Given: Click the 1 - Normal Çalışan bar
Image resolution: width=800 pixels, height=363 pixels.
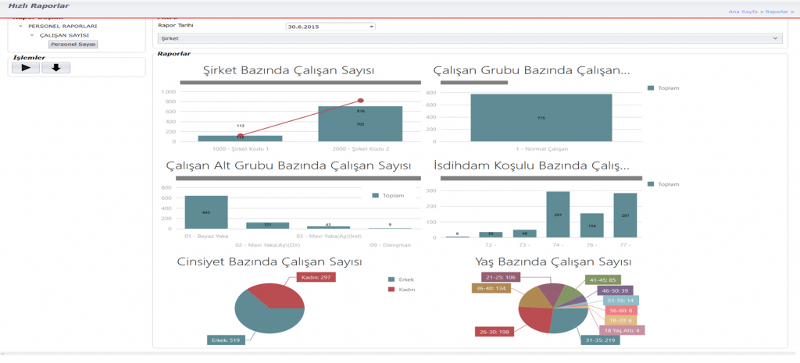Looking at the screenshot, I should (x=541, y=118).
